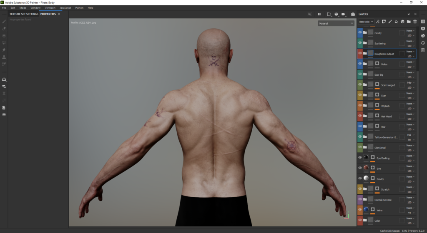
Task: Click the screenshot camera icon
Action: coord(353,14)
